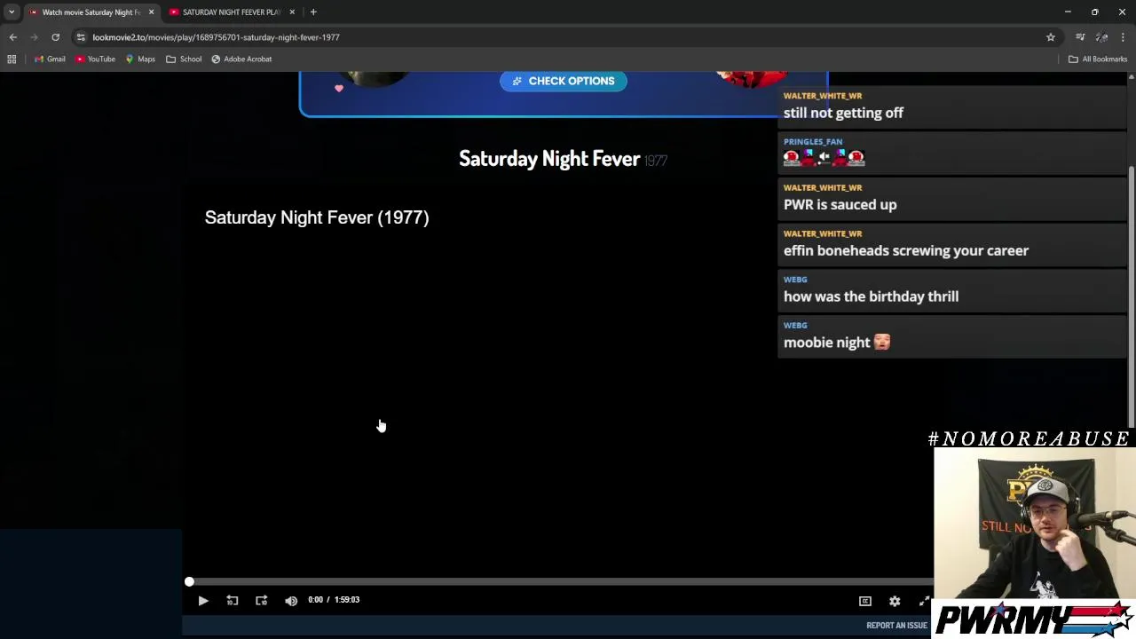The height and width of the screenshot is (639, 1136).
Task: Click the lookmovie2.to address bar URL
Action: 216,37
